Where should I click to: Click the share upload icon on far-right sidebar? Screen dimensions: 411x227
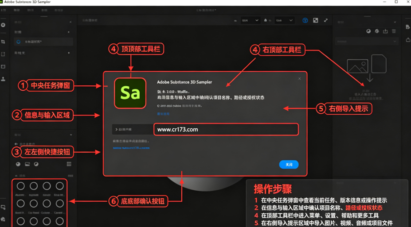point(407,40)
